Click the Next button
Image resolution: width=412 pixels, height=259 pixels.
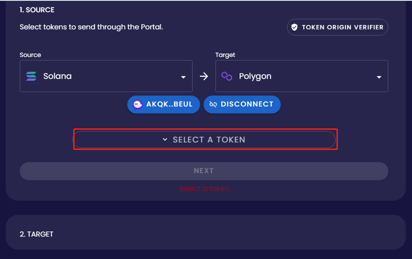click(x=204, y=171)
